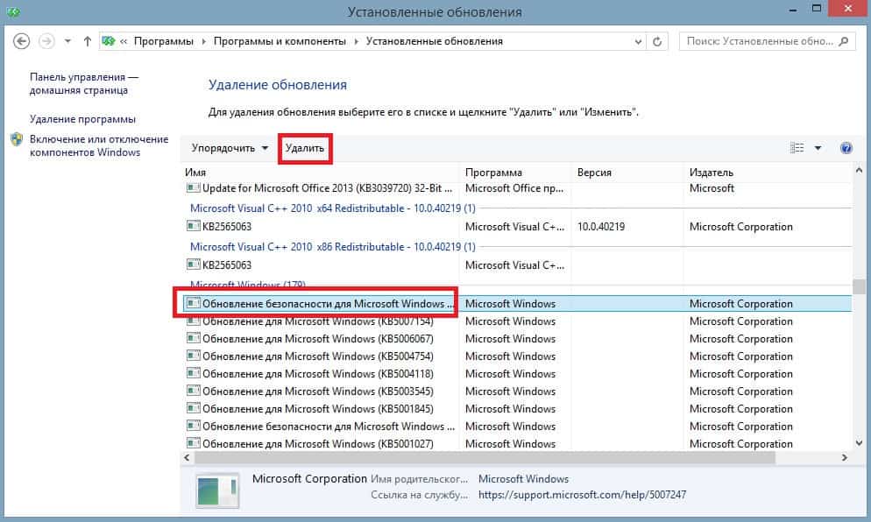The height and width of the screenshot is (522, 871).
Task: Open Удаление программы link
Action: (82, 119)
